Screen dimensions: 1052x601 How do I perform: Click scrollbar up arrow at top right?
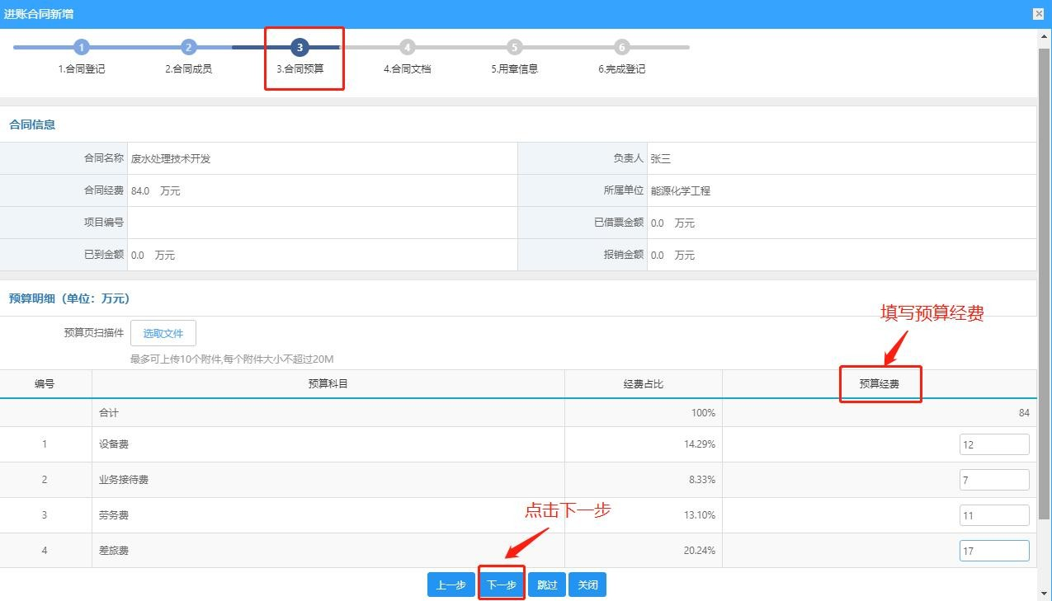[x=1045, y=35]
